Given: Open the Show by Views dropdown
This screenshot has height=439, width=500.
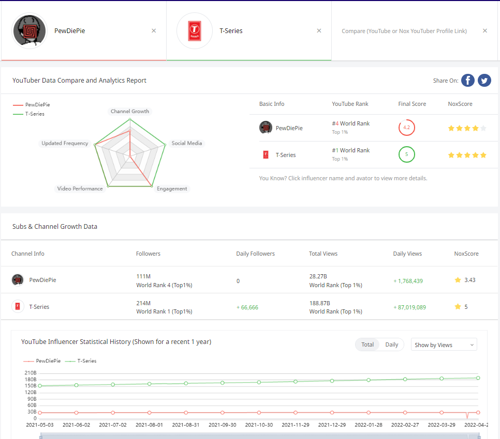Looking at the screenshot, I should [x=444, y=345].
